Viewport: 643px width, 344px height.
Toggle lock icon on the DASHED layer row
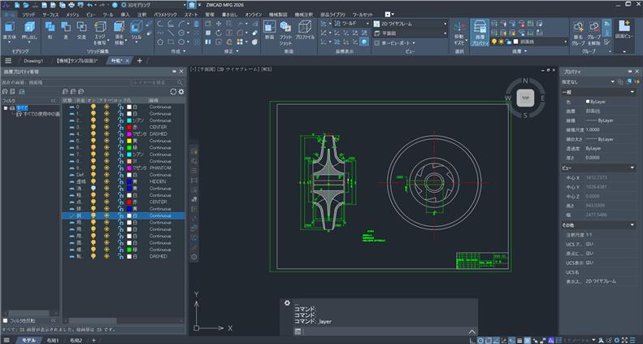tap(119, 133)
